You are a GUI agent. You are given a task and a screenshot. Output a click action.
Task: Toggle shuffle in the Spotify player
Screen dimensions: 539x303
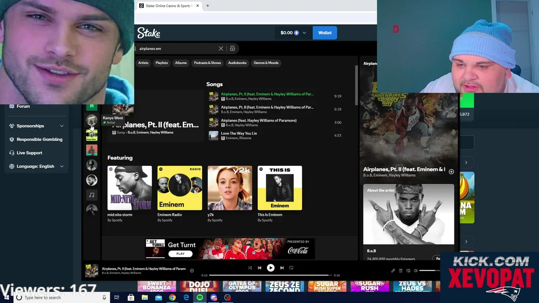(250, 268)
